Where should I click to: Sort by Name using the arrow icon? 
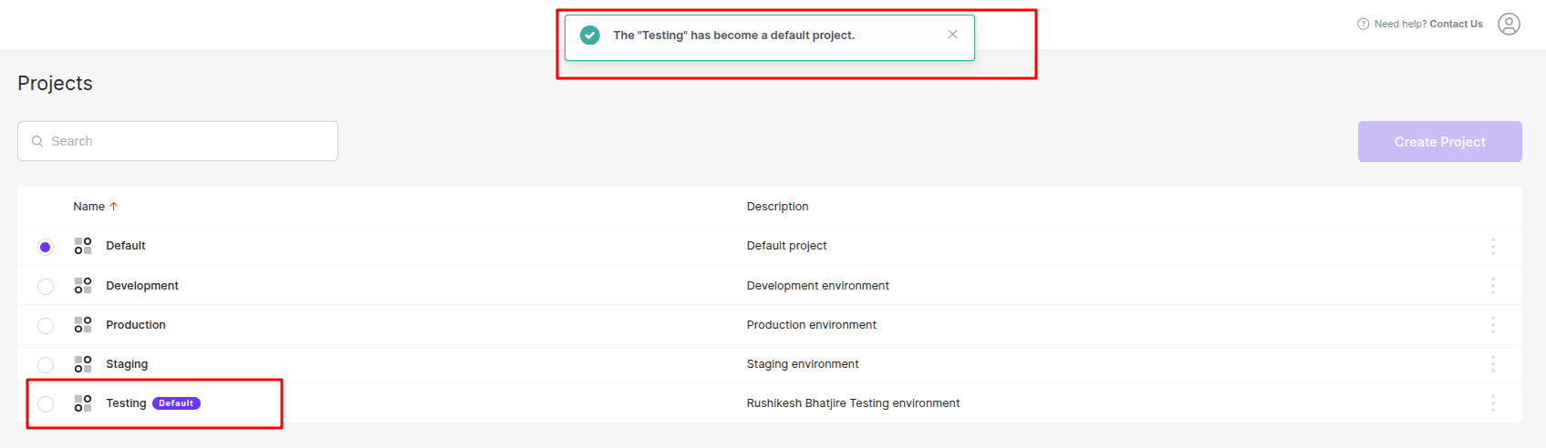[x=114, y=207]
